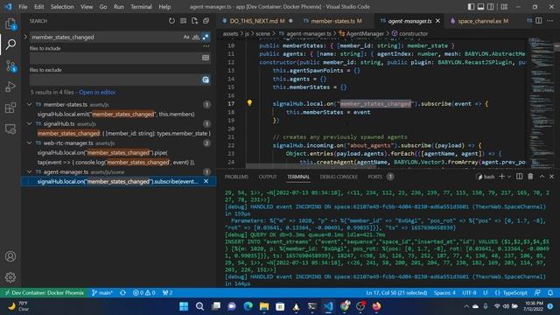
Task: Open errors and warnings status item
Action: click(143, 292)
